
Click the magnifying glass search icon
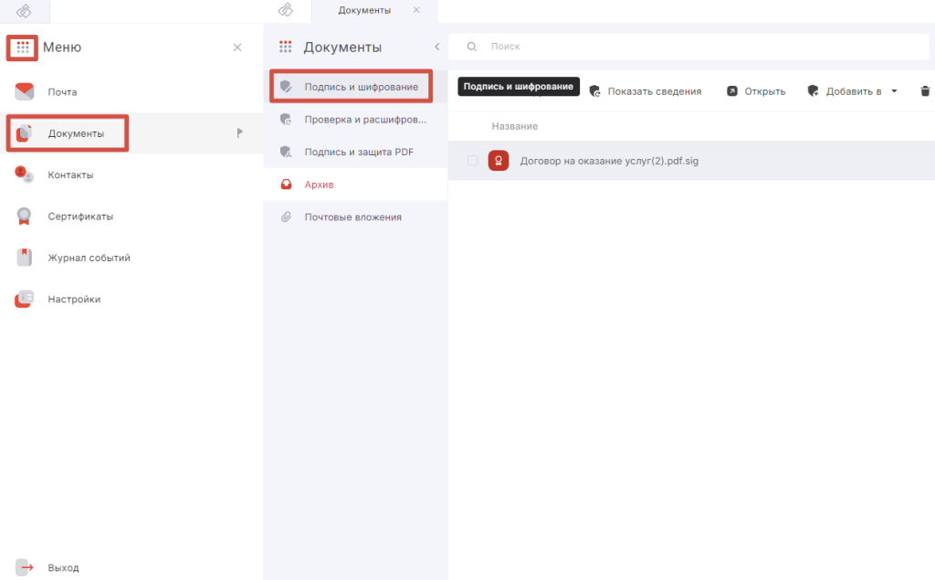[472, 47]
